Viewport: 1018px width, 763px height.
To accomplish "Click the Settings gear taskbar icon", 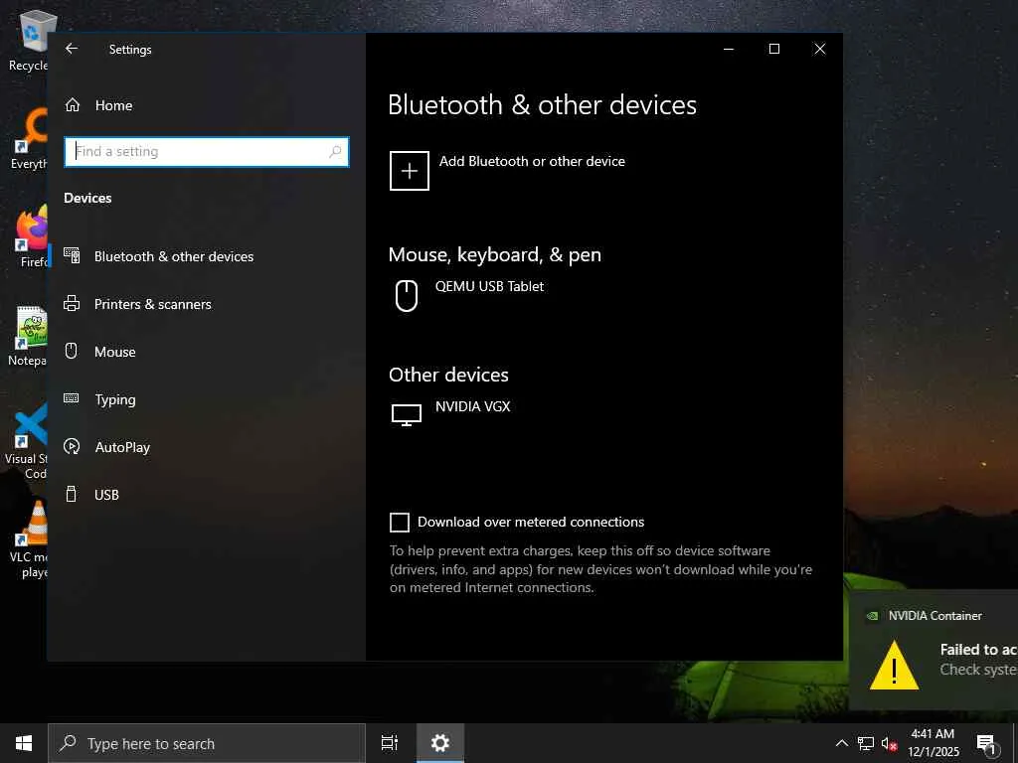I will 440,743.
